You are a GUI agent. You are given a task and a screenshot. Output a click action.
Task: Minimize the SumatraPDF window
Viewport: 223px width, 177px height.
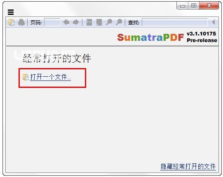point(183,6)
